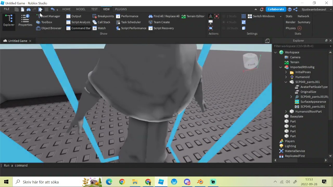Open the Team Create panel
The image size is (333, 187).
pyautogui.click(x=159, y=22)
